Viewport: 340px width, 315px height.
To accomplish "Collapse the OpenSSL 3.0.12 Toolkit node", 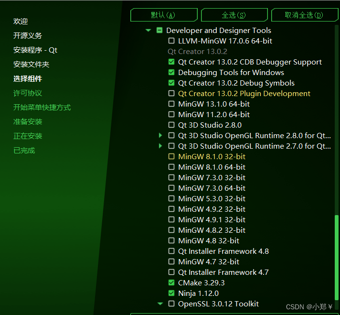I will pos(160,304).
